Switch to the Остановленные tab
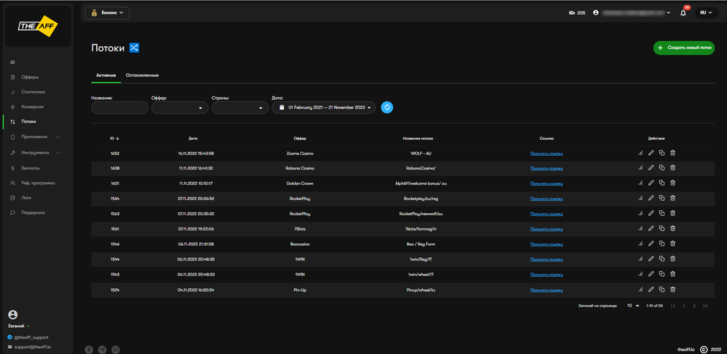Image resolution: width=727 pixels, height=354 pixels. 142,75
